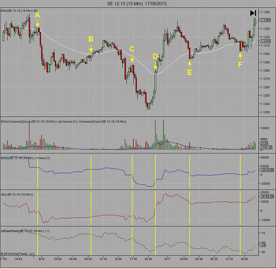The image size is (276, 268).
Task: Click the 1.1250 price axis label
Action: [x=265, y=96]
